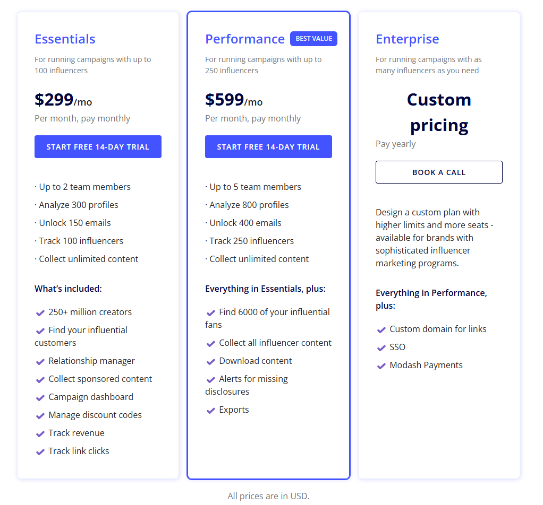
Task: Click checkmark next to Relationship manager
Action: pos(40,362)
